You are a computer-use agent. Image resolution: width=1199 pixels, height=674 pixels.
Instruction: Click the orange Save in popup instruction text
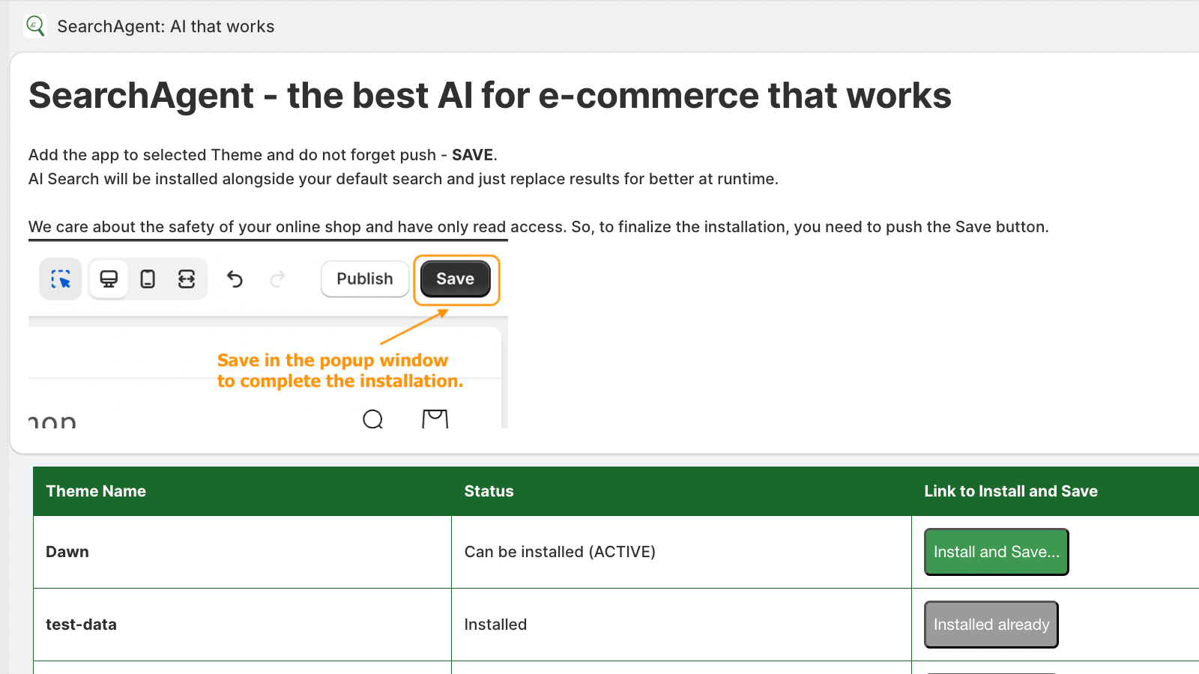(x=339, y=371)
